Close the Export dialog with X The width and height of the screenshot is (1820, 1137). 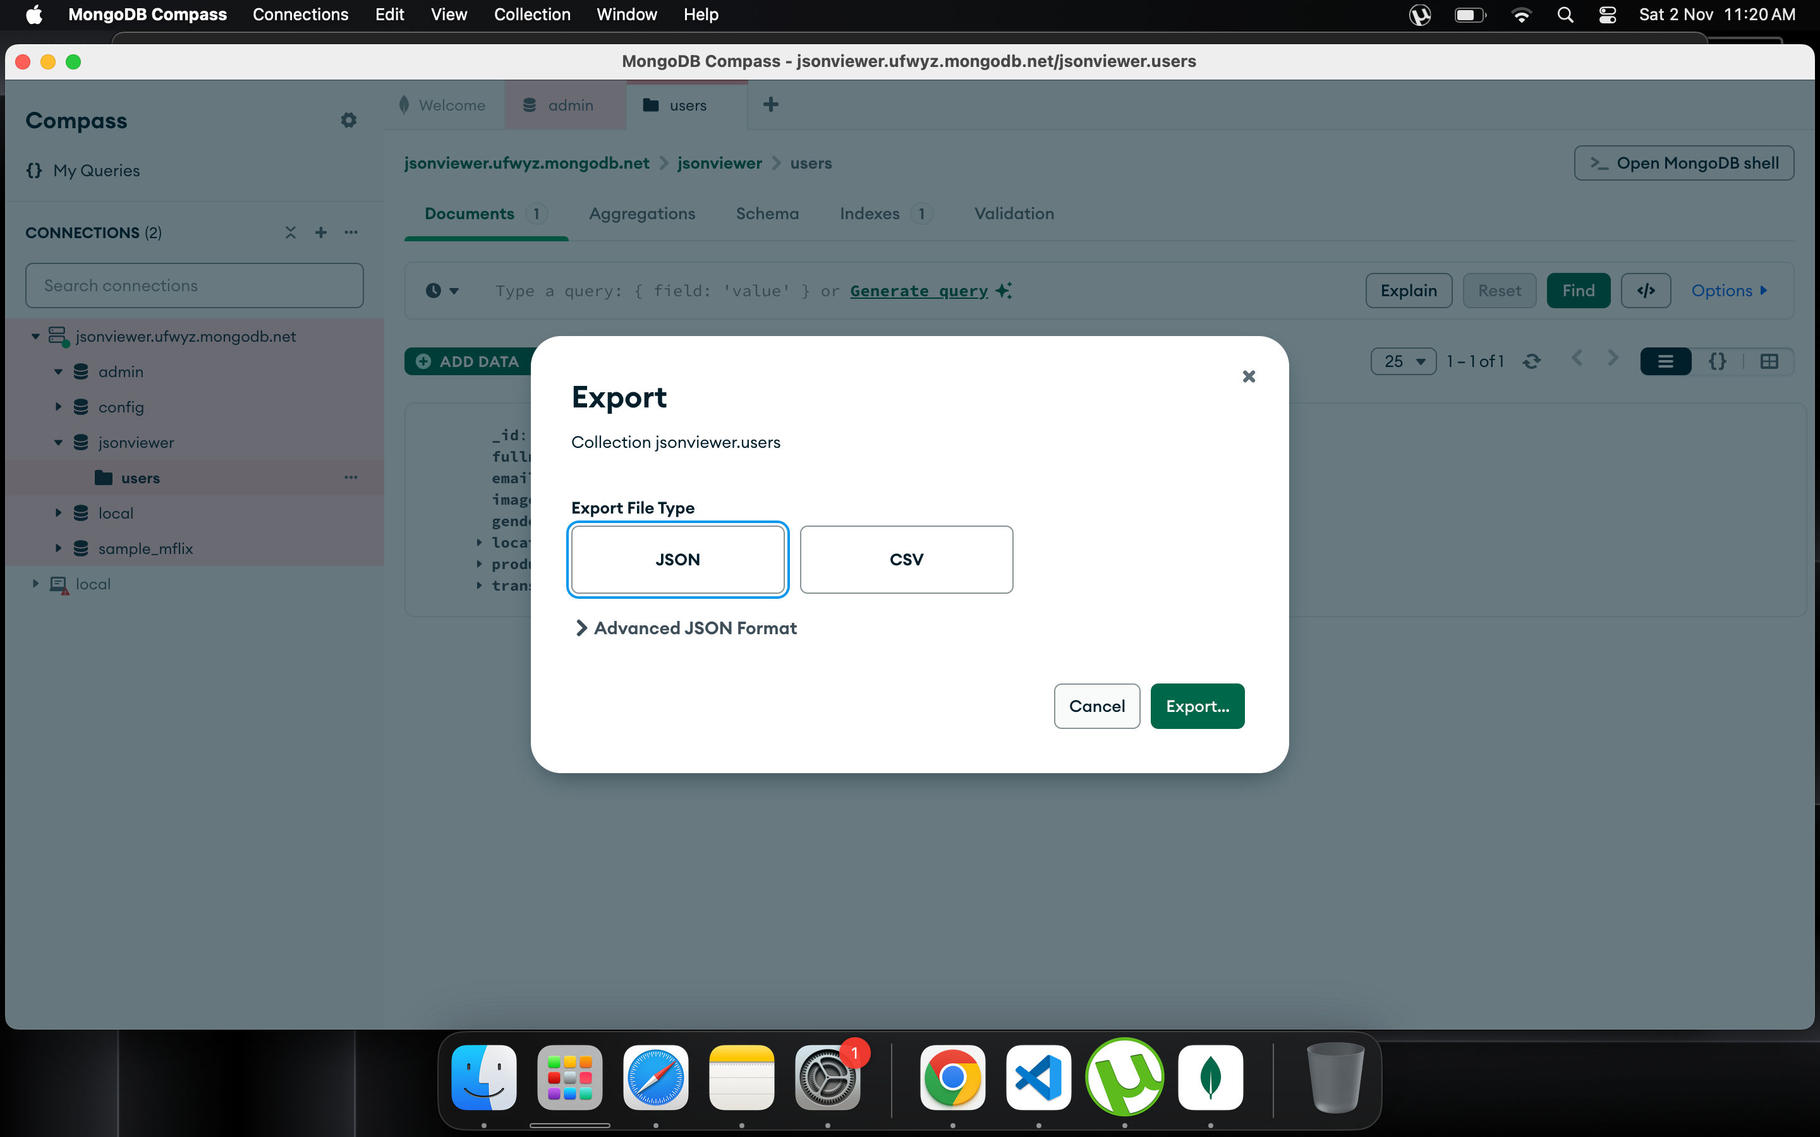tap(1249, 376)
